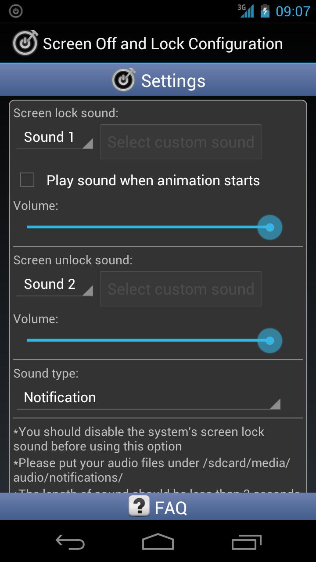The height and width of the screenshot is (562, 316).
Task: Tap the power notification icon in status bar
Action: point(16,11)
